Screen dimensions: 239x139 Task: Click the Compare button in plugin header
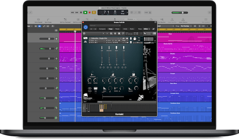102,29
